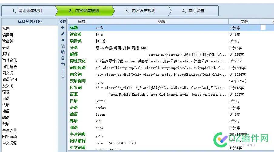The height and width of the screenshot is (152, 274).
Task: Click word count '1行1525字'
Action: coord(237,68)
